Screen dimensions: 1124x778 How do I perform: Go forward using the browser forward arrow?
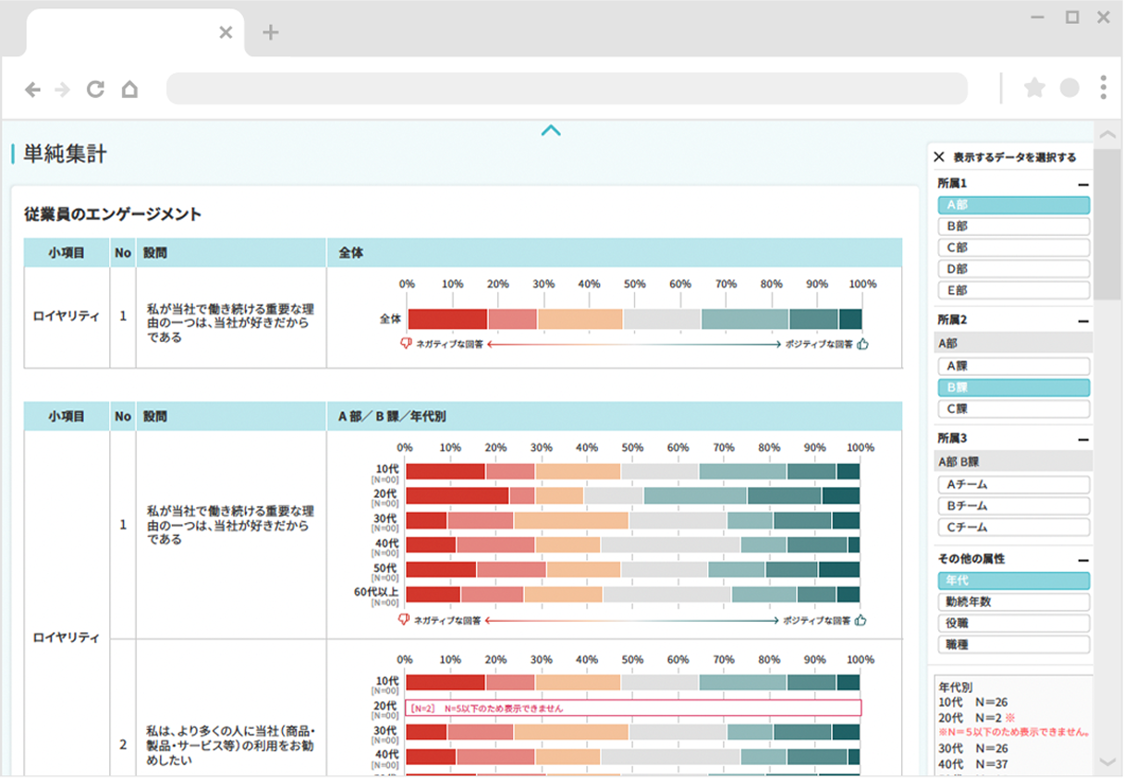[62, 90]
